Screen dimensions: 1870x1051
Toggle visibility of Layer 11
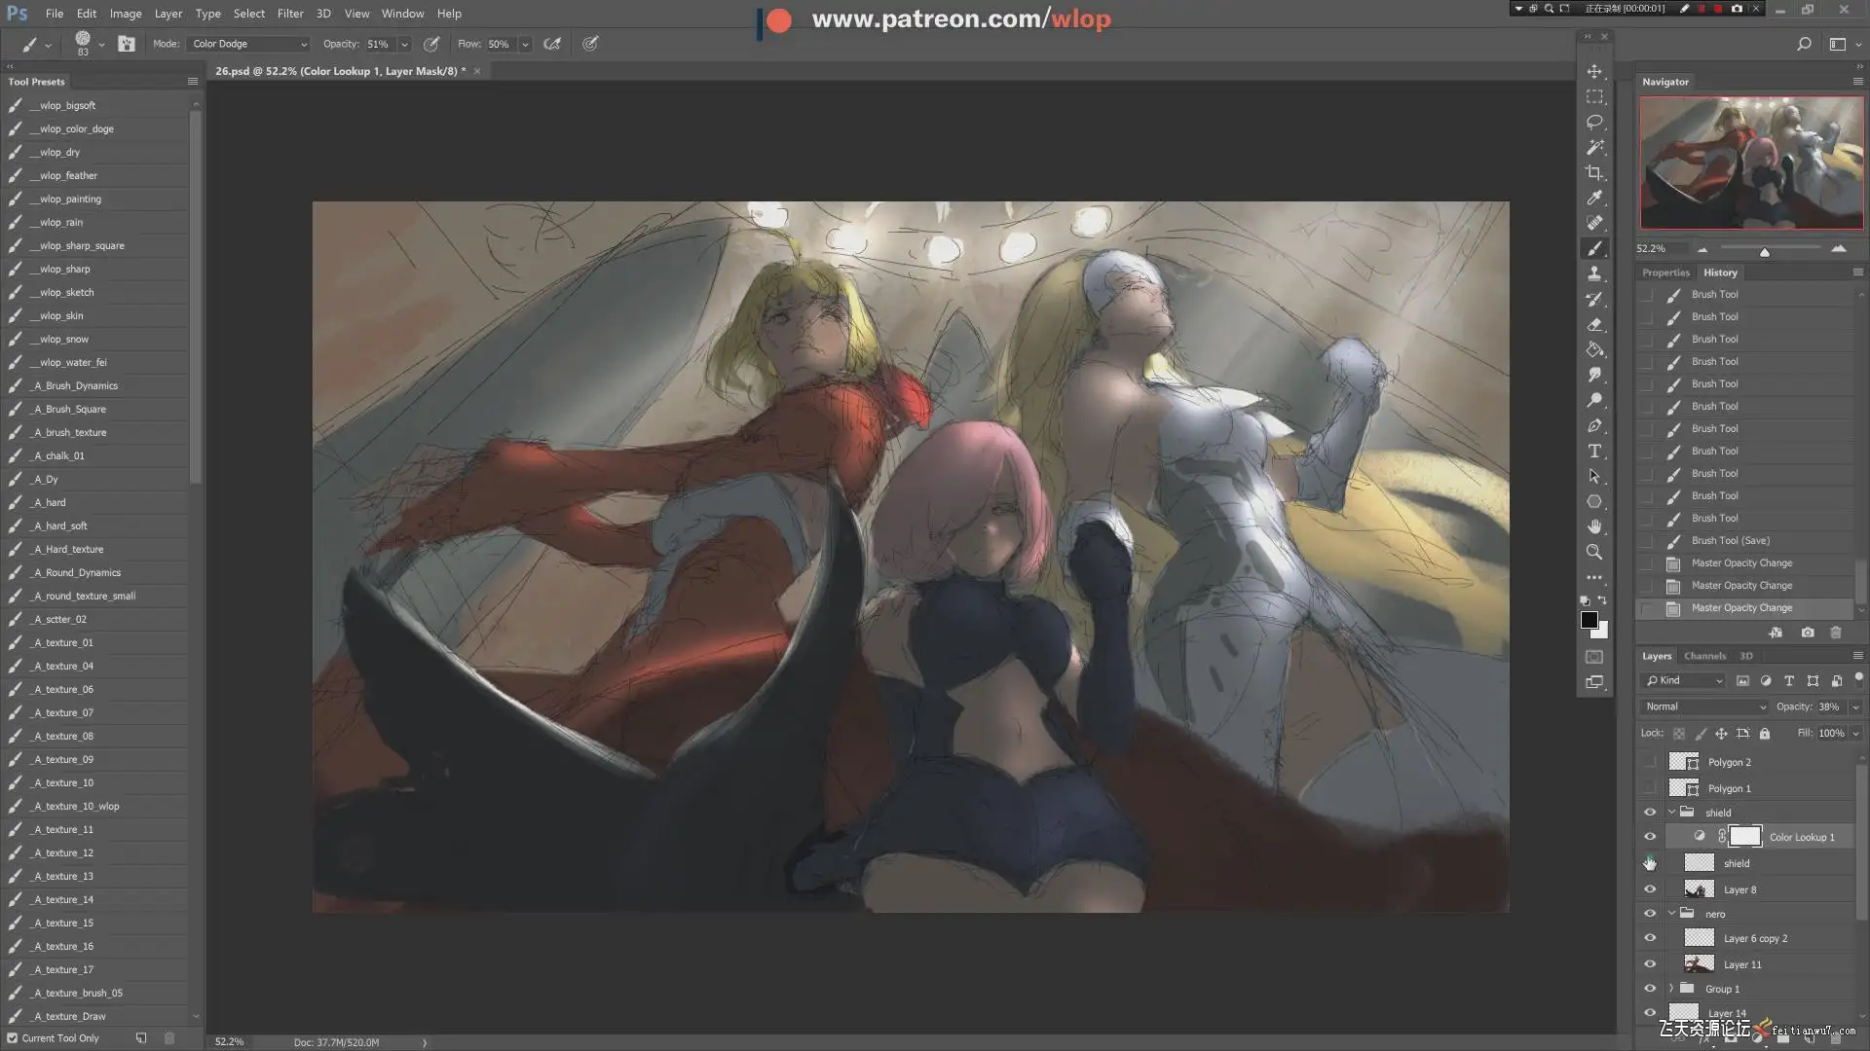pyautogui.click(x=1650, y=964)
